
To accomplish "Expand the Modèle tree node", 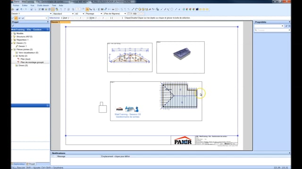I will tap(12, 33).
